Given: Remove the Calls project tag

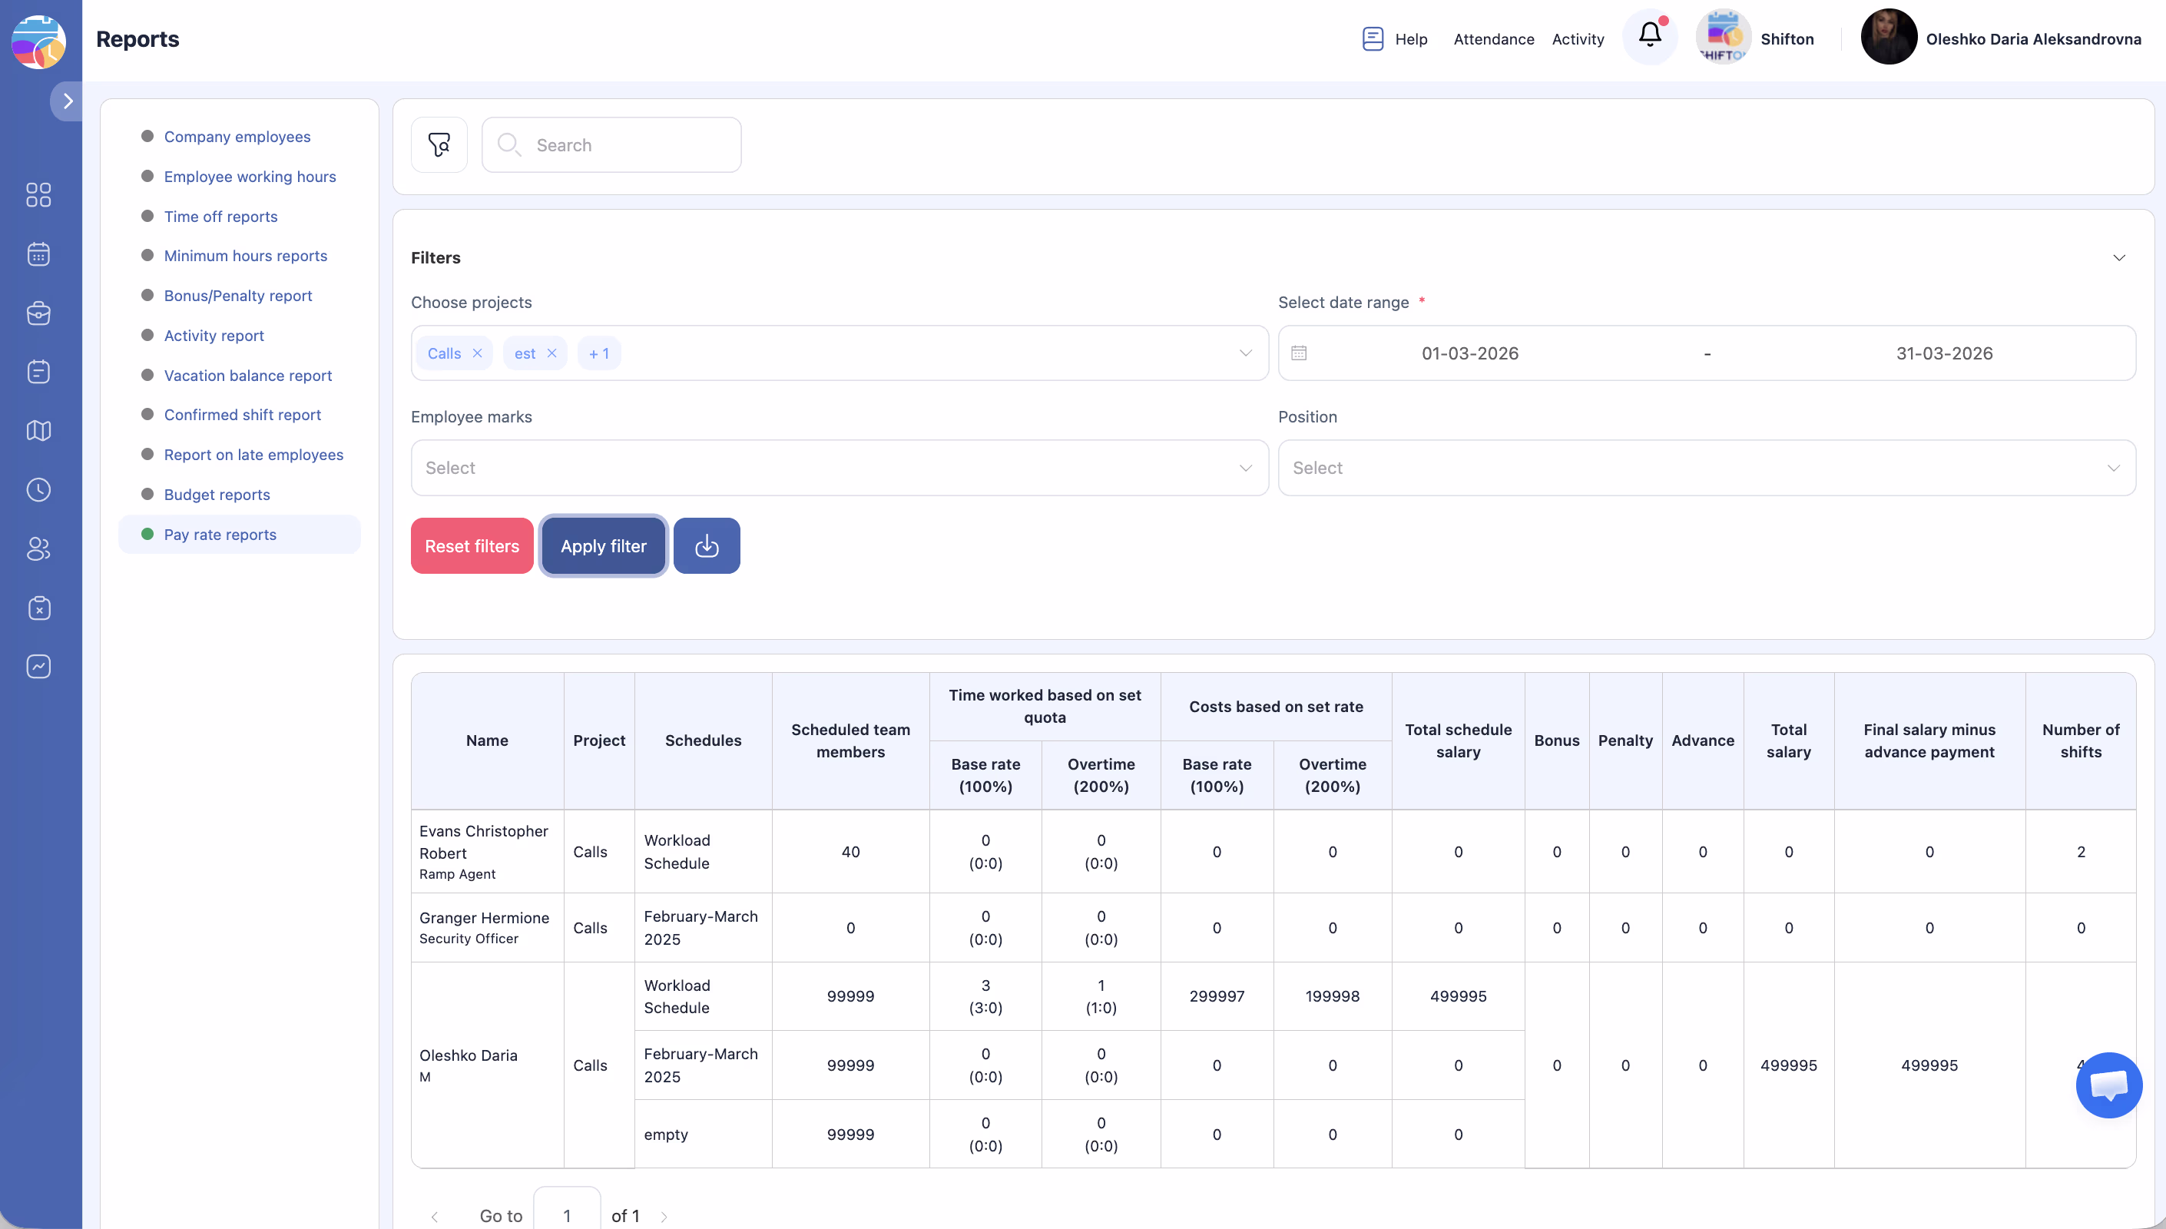Looking at the screenshot, I should pyautogui.click(x=478, y=353).
